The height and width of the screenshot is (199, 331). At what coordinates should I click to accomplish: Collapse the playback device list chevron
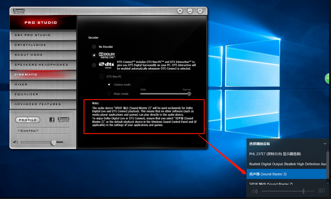point(325,144)
